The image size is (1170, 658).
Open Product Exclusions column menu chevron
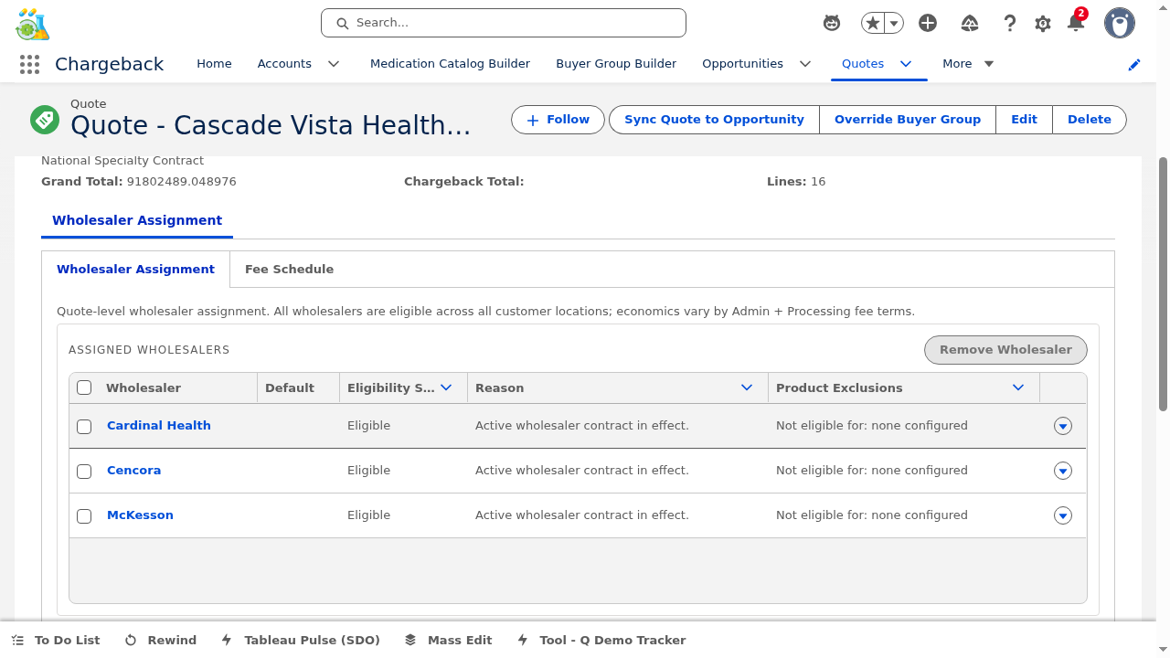coord(1018,387)
